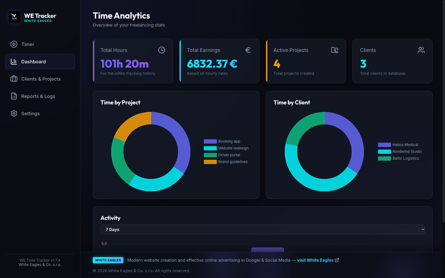
Task: Click the Clients count 3
Action: tap(363, 64)
